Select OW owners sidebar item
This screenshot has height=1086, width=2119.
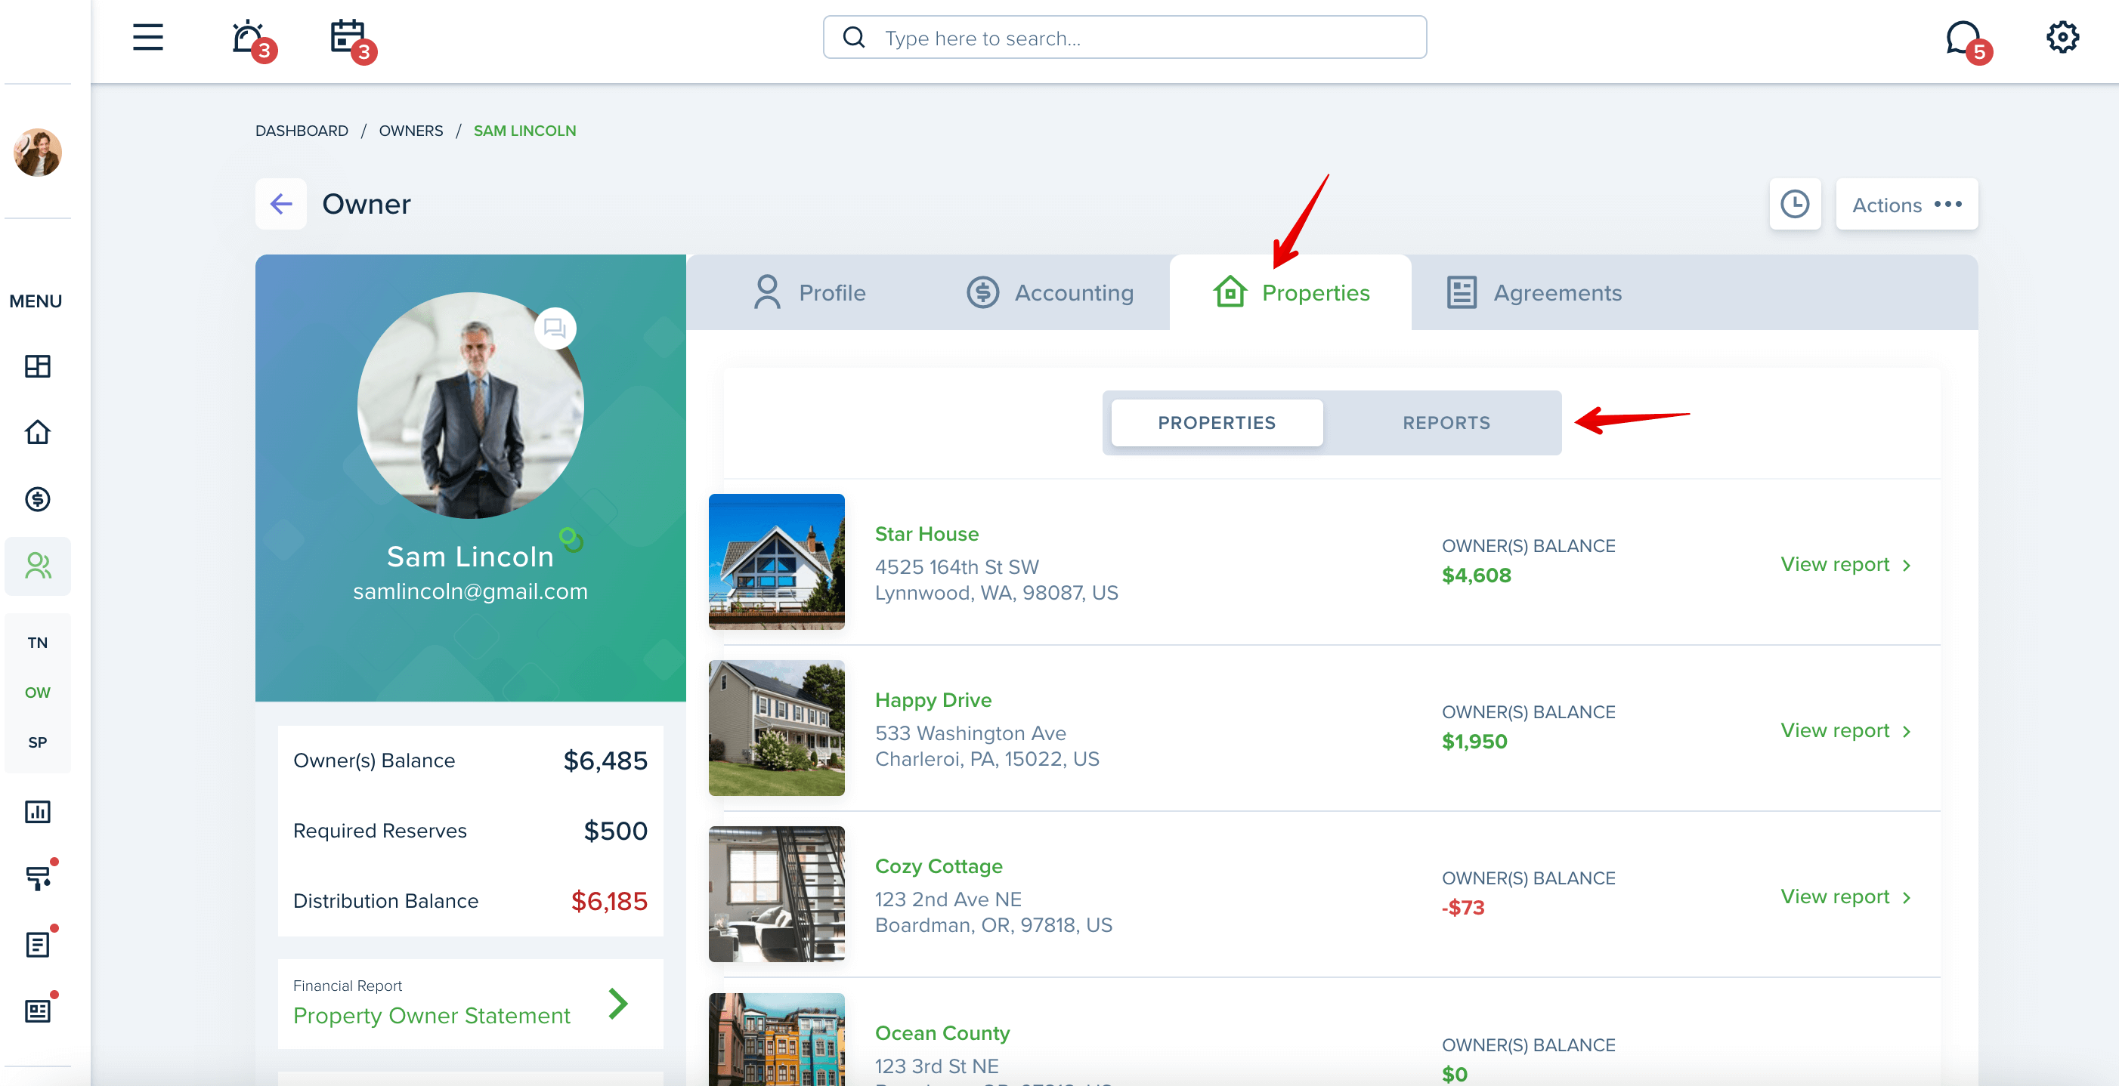38,693
